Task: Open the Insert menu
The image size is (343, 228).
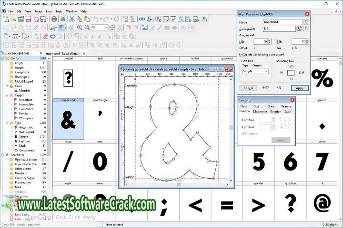Action: [39, 11]
